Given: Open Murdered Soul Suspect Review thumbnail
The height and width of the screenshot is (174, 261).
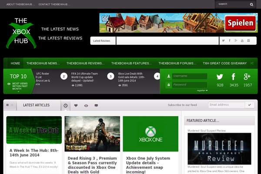Looking at the screenshot, I should (x=219, y=149).
